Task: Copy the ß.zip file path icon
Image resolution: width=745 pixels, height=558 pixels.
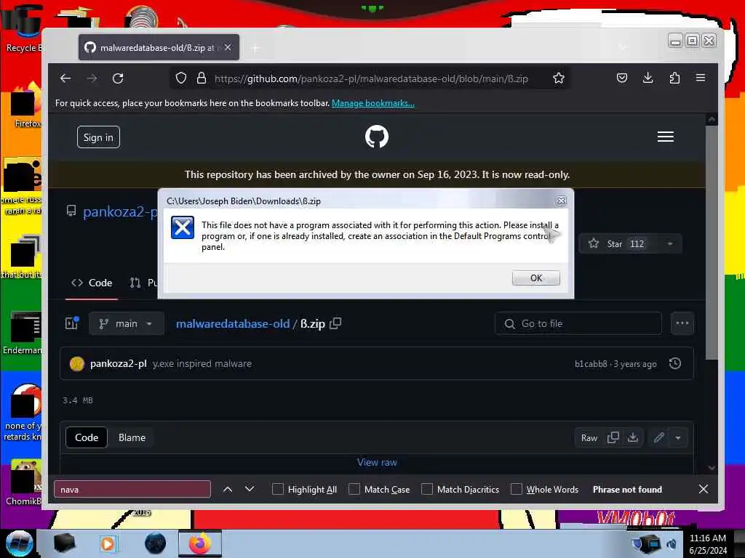Action: click(335, 323)
